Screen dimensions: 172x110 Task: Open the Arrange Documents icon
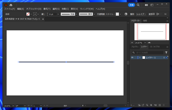(x=146, y=5)
